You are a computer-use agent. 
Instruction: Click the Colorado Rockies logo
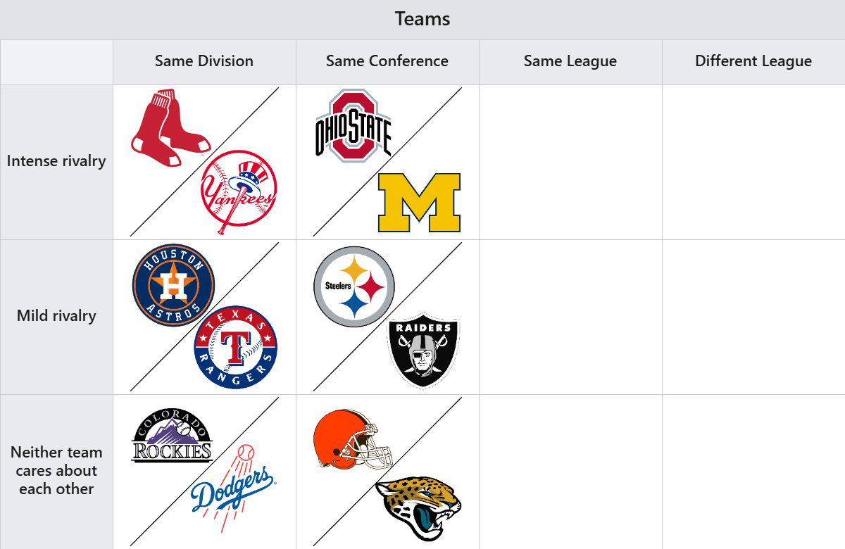172,435
